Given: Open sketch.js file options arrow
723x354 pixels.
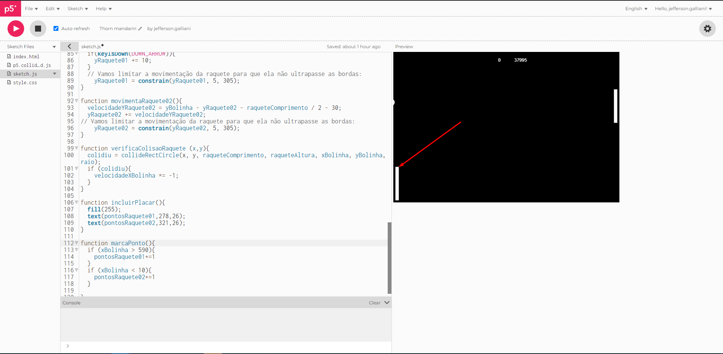Looking at the screenshot, I should coord(55,74).
